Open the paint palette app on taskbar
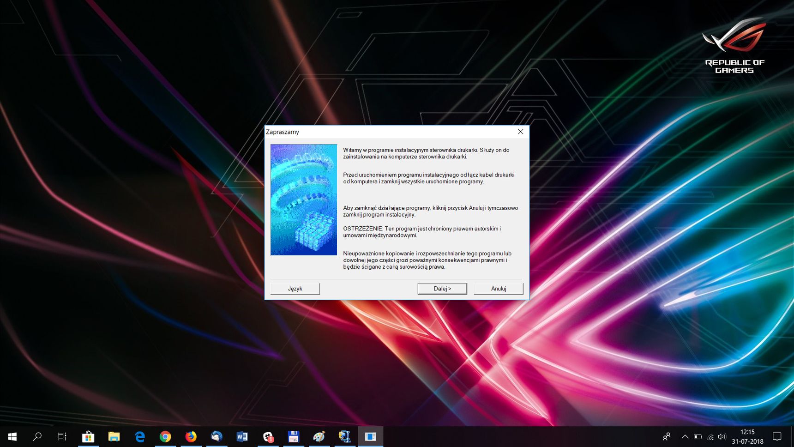The height and width of the screenshot is (447, 794). (319, 436)
